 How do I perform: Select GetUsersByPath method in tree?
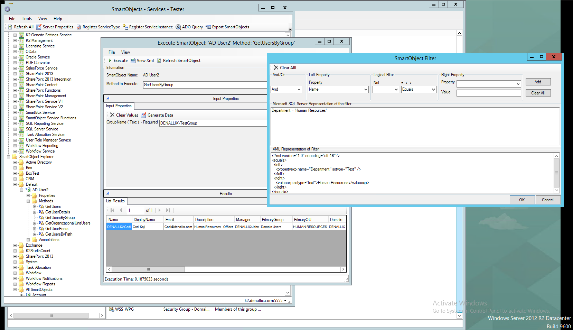click(59, 234)
